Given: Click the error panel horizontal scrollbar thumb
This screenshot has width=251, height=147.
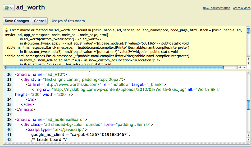Looking at the screenshot, I should [x=114, y=67].
